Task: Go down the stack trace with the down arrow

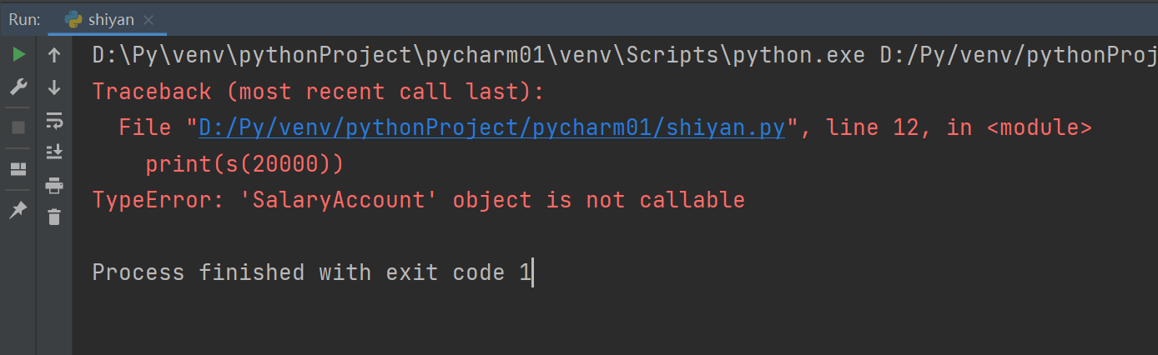Action: tap(54, 87)
